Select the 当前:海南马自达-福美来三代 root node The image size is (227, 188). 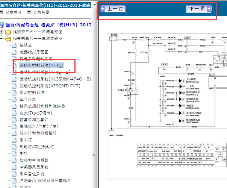pos(48,25)
